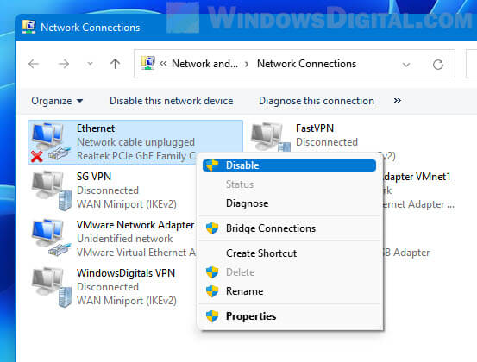Click the Network Connections title bar icon

[29, 27]
